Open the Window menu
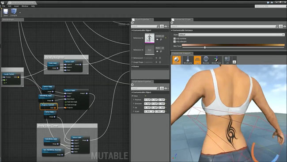This screenshot has height=162, width=287. pos(25,6)
